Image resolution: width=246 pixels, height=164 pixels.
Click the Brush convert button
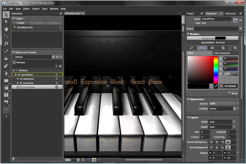[233, 94]
